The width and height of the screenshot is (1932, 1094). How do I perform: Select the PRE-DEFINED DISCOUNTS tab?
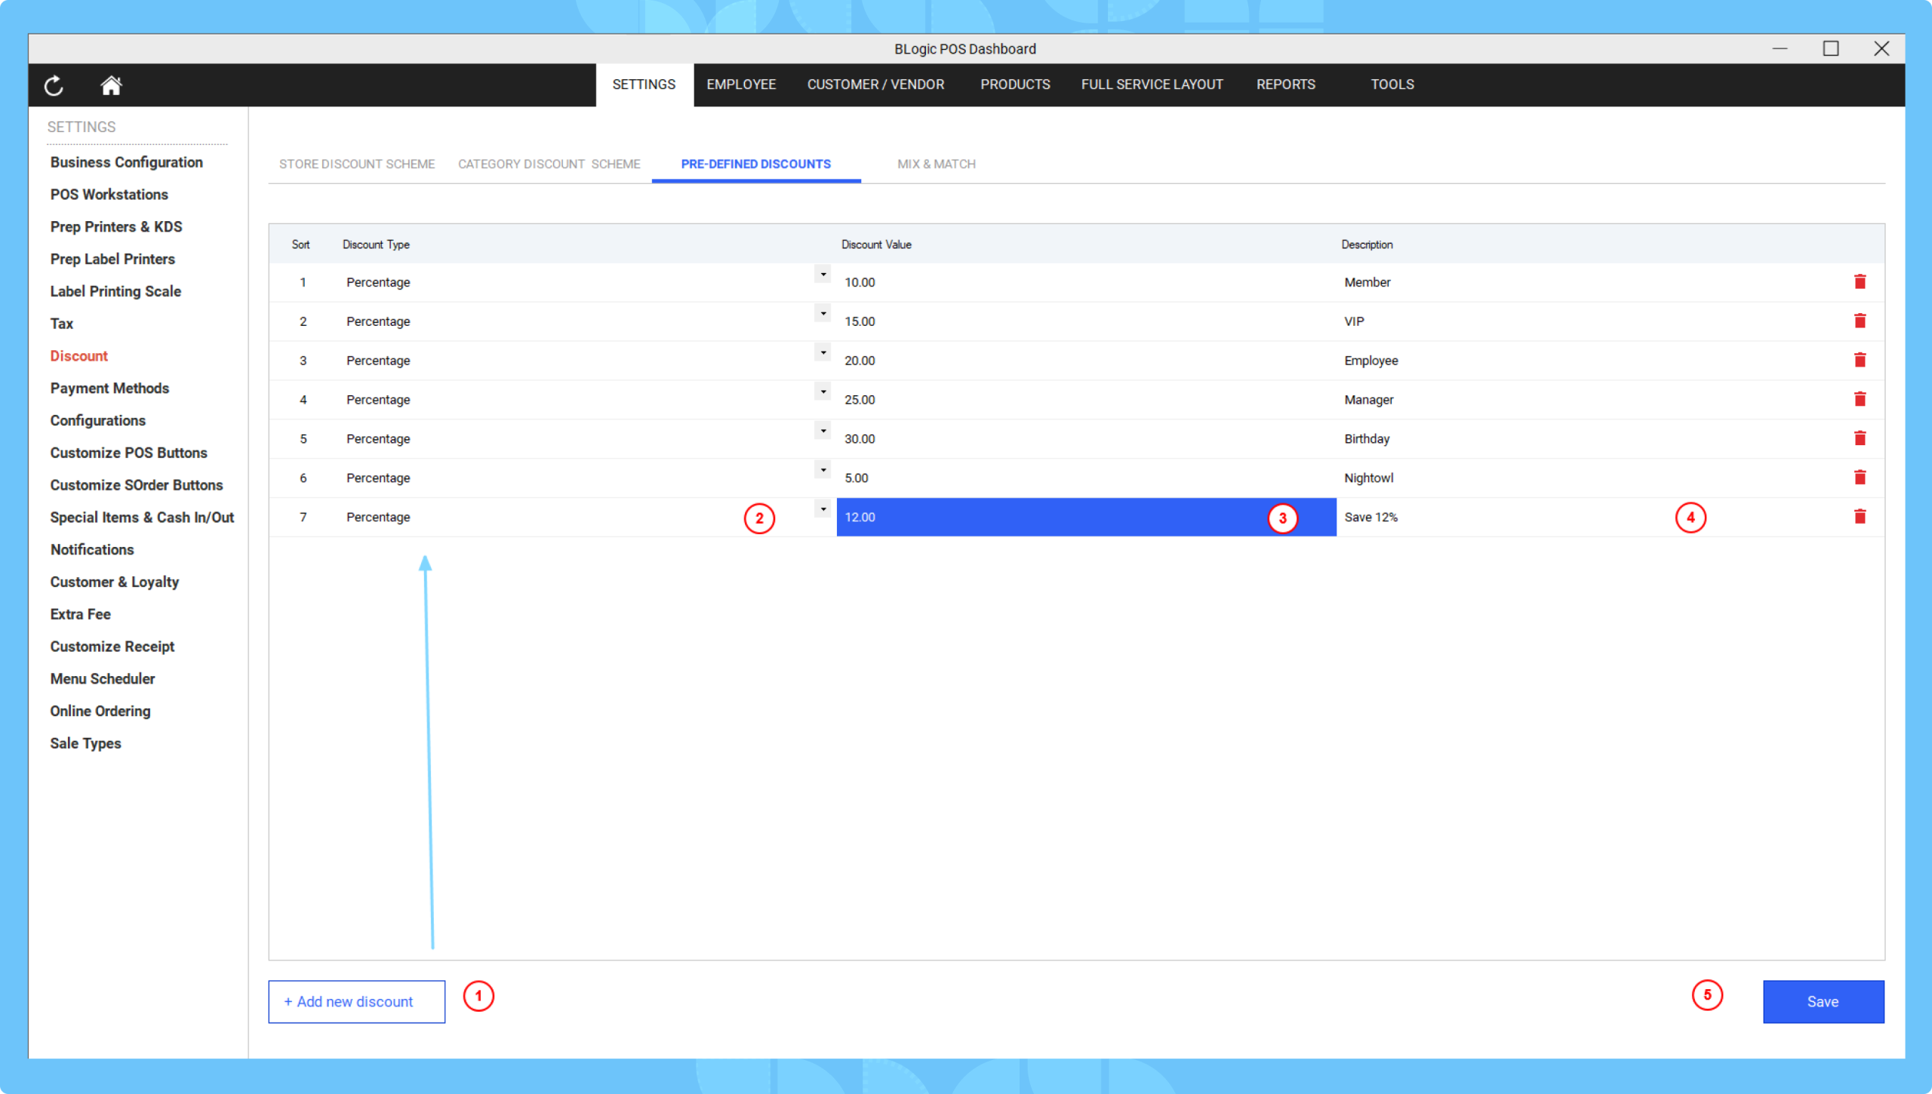point(755,164)
